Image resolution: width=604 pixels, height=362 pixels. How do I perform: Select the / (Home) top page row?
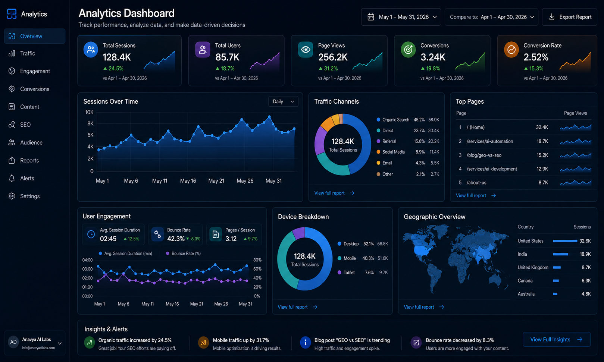click(x=524, y=128)
